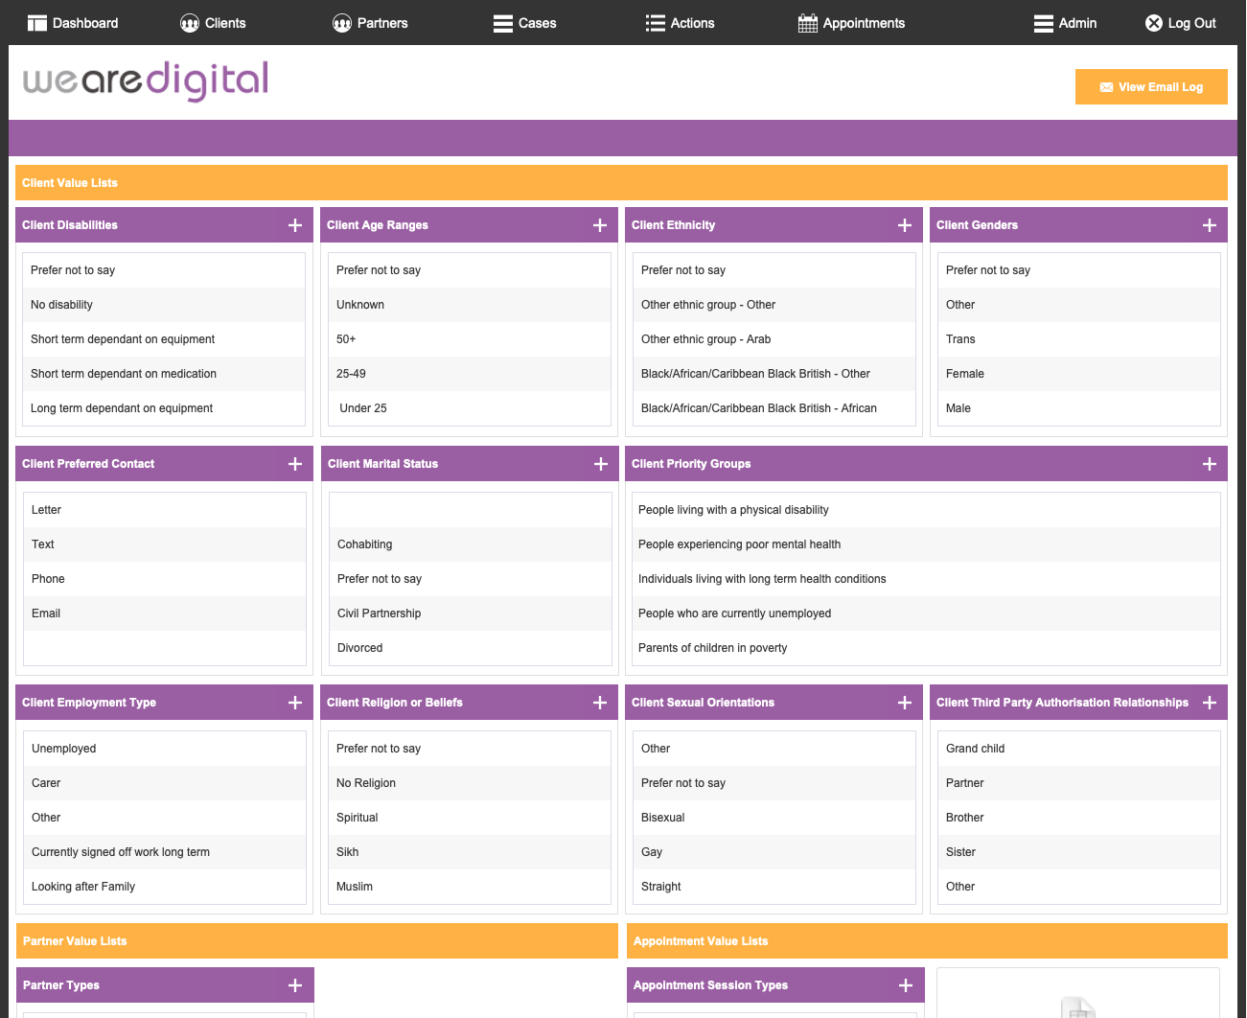1247x1018 pixels.
Task: Open the Actions page
Action: coord(681,23)
